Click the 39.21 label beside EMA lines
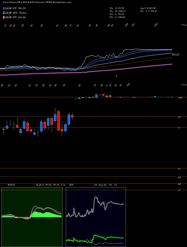Image resolution: width=187 pixels, height=247 pixels. (x=176, y=55)
